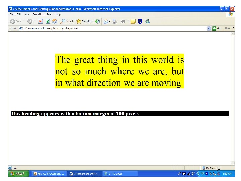The image size is (241, 181).
Task: Open the Tools menu
Action: (x=49, y=14)
